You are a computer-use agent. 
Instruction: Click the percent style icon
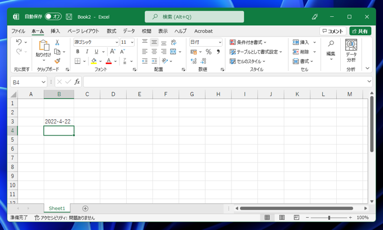tap(208, 52)
